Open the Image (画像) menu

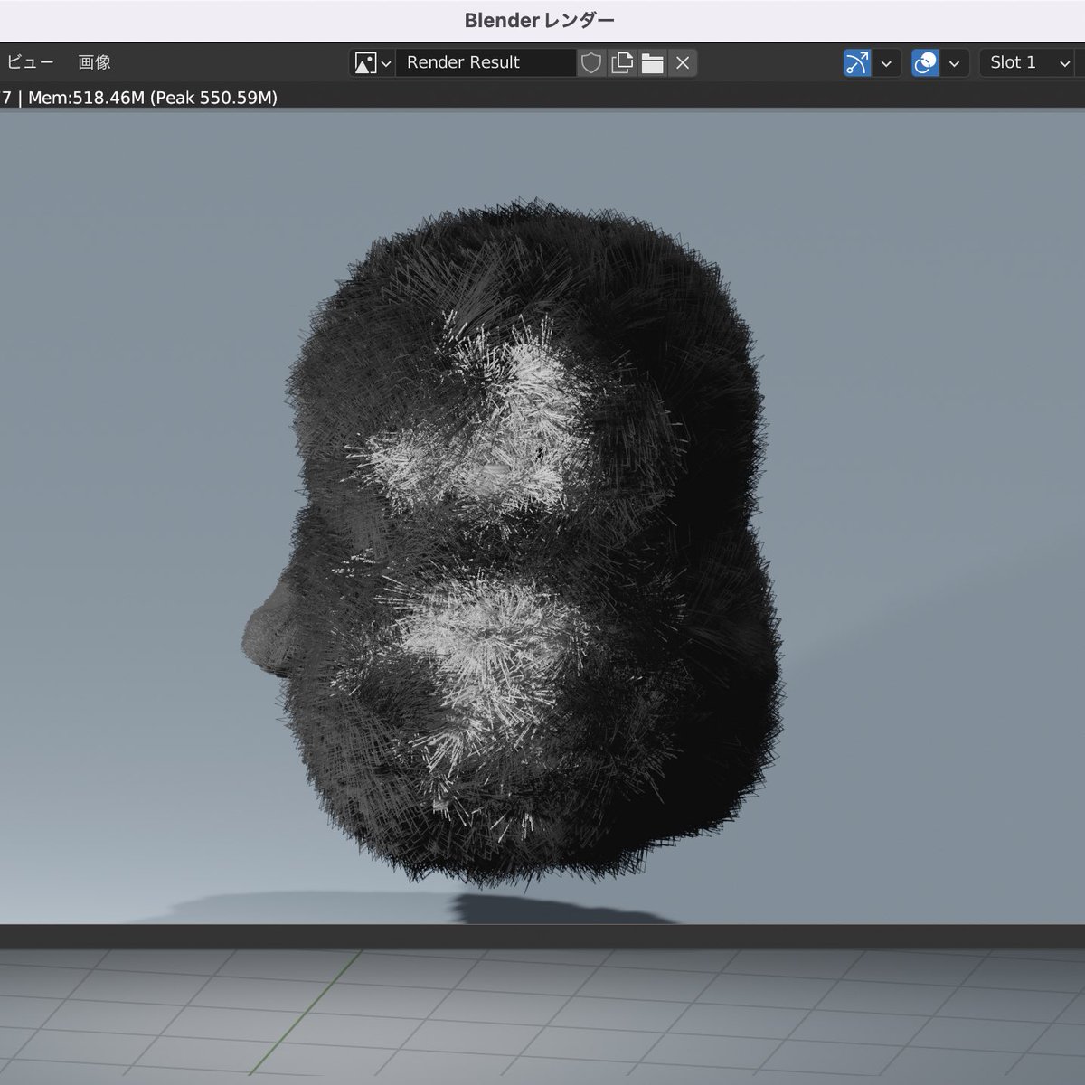pos(94,62)
